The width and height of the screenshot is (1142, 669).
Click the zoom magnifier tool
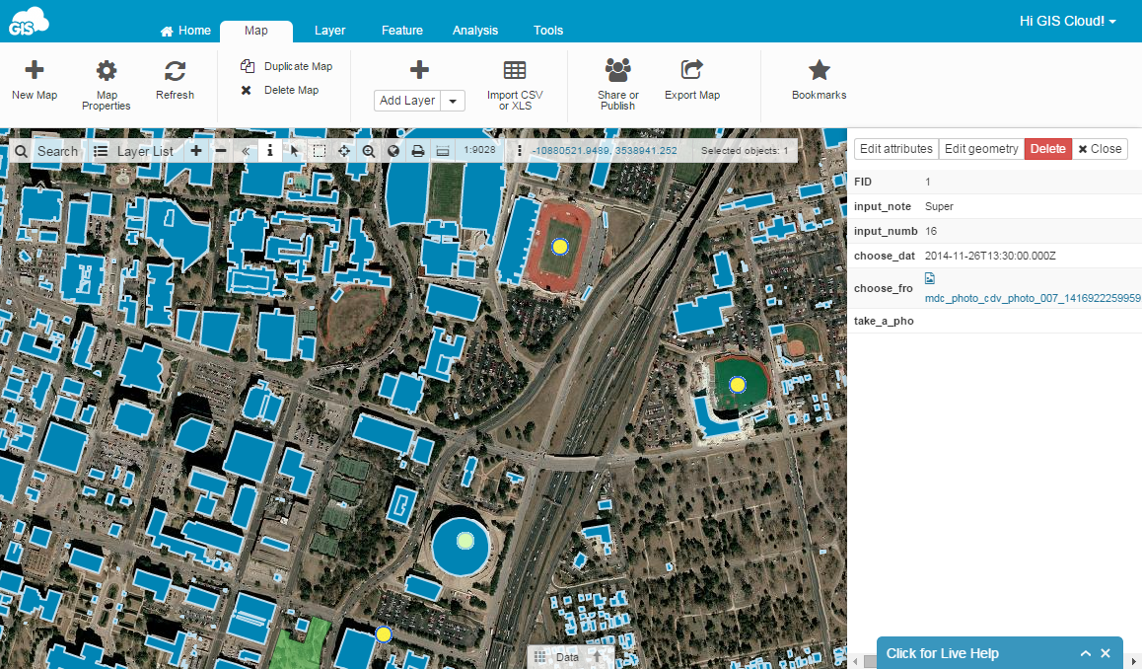369,151
